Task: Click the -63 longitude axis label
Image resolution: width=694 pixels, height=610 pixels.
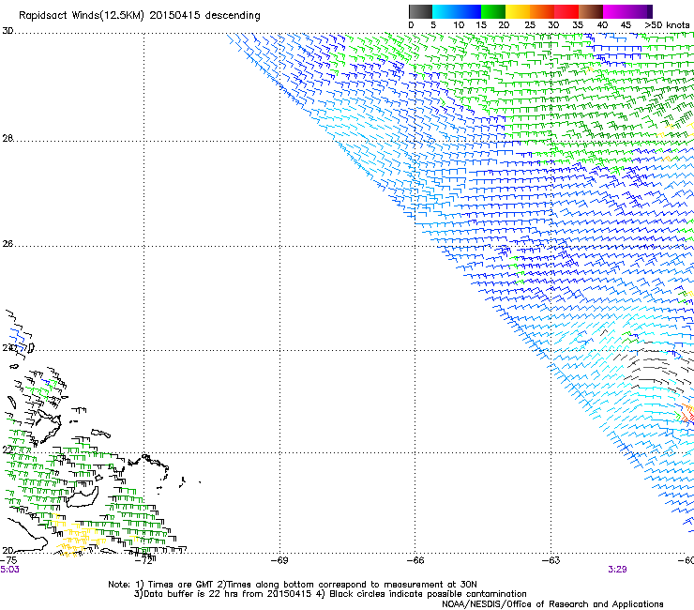Action: 551,560
